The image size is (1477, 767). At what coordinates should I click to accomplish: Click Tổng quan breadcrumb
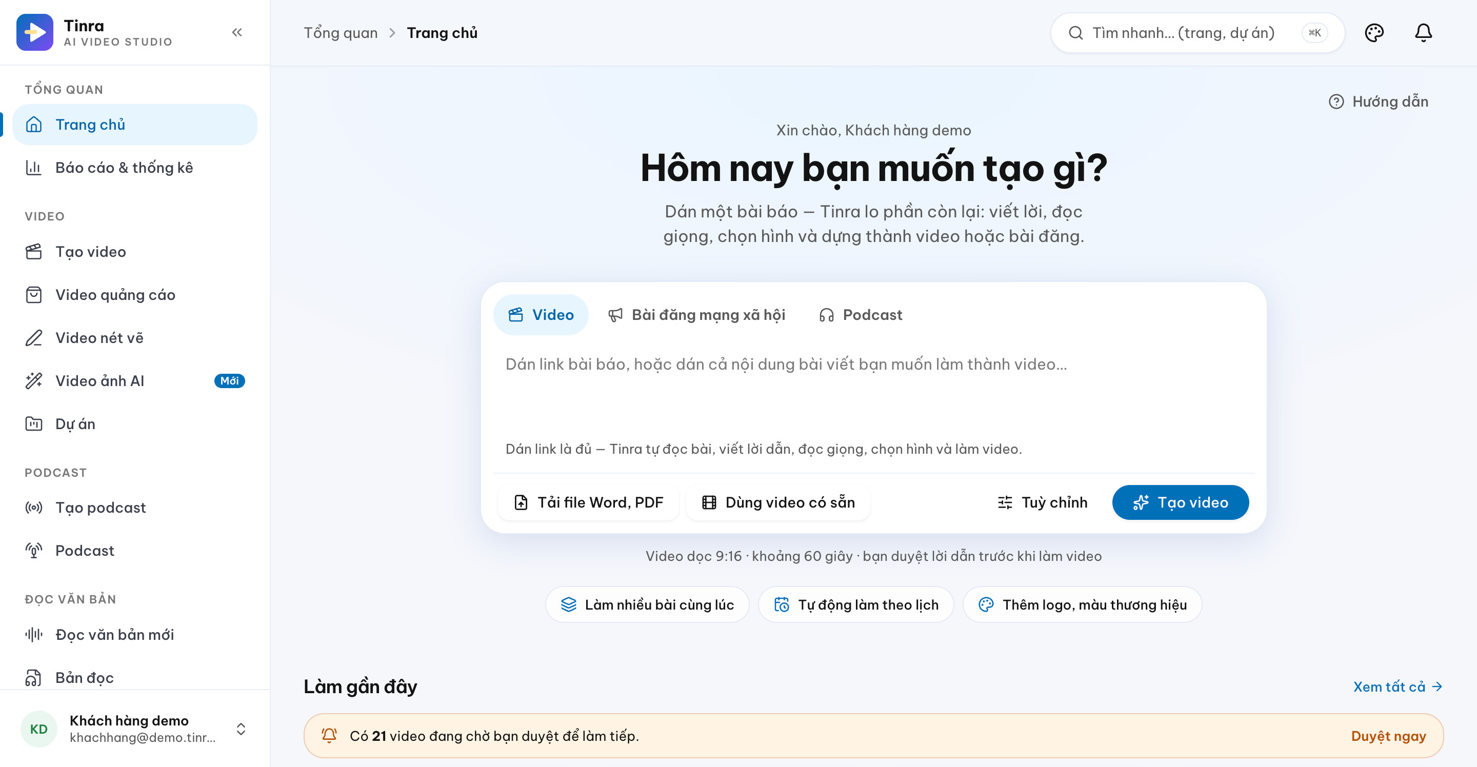pyautogui.click(x=341, y=33)
